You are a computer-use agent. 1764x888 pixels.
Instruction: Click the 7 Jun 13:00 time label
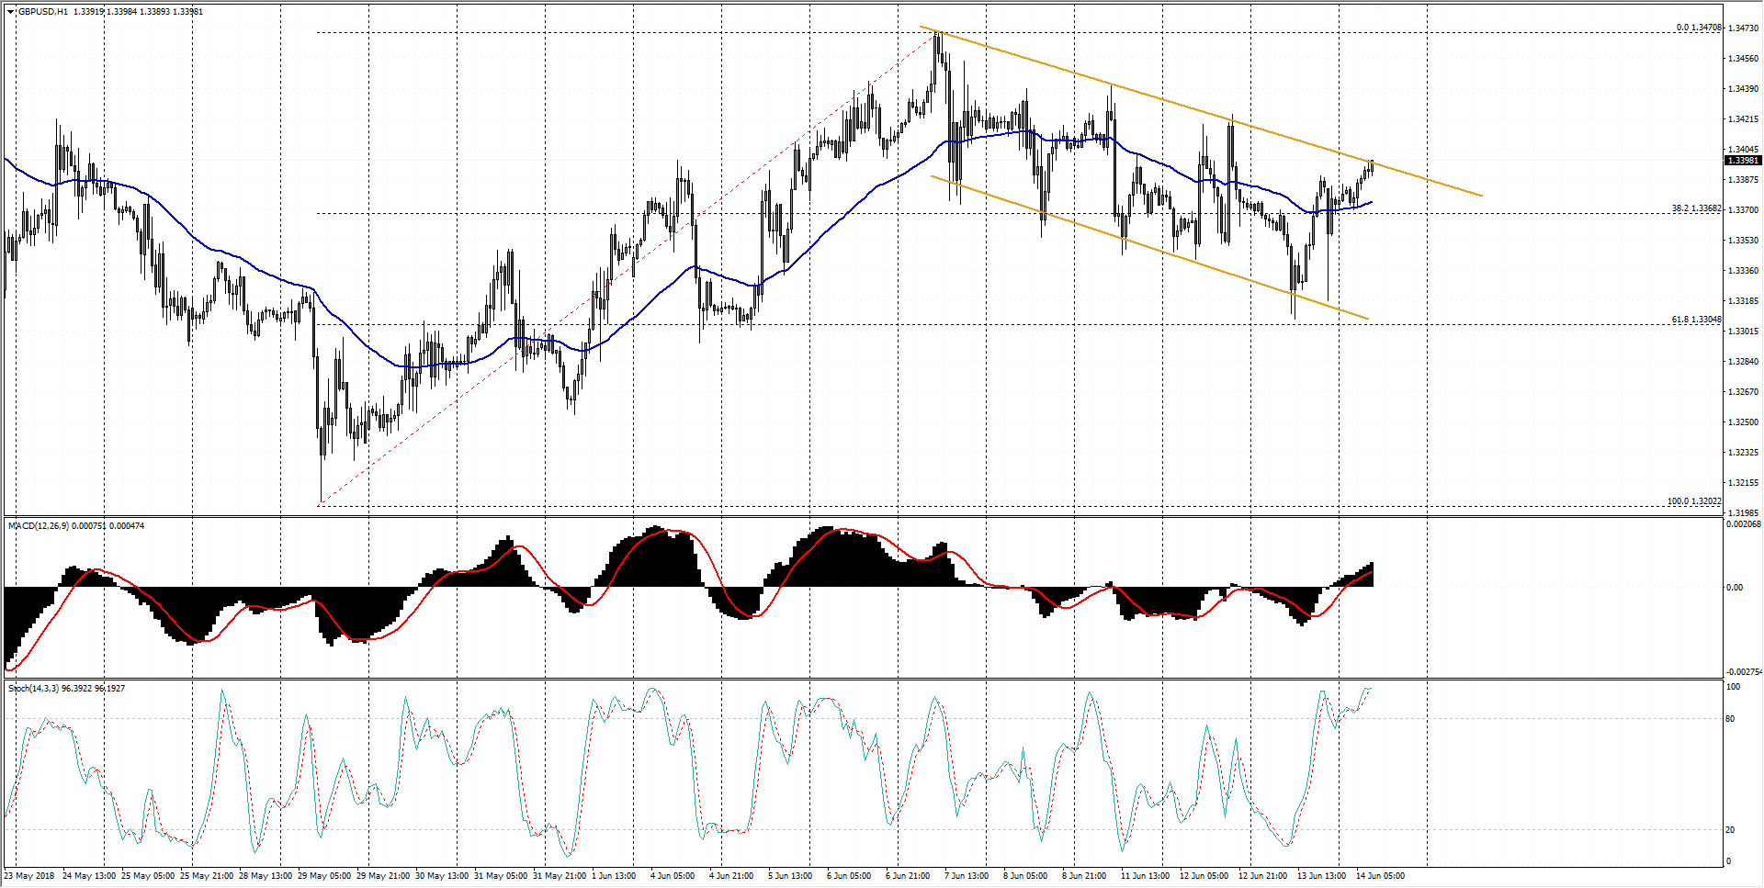coord(966,876)
